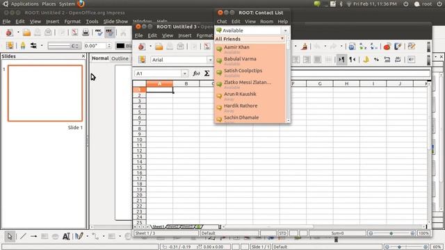
Task: Toggle AutoSpellcheck in Impress toolbar
Action: 109,33
